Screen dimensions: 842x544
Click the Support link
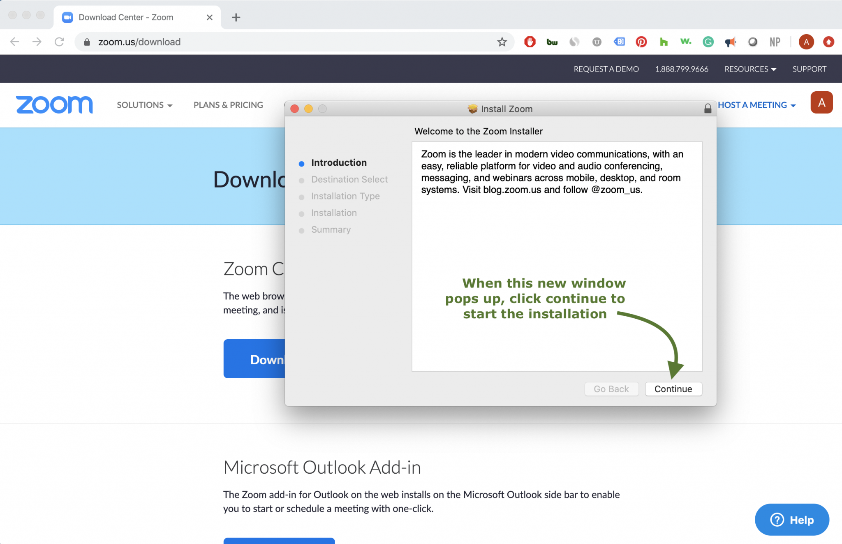(x=809, y=69)
